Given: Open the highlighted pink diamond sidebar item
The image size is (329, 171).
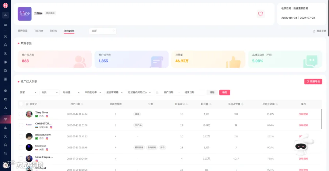Looking at the screenshot, I should (5, 119).
